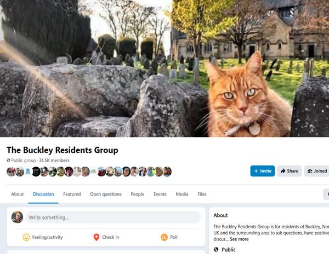Click the Write something post field

coord(114,217)
